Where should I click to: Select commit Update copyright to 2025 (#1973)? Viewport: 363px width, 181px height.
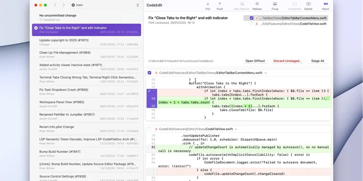[86, 42]
